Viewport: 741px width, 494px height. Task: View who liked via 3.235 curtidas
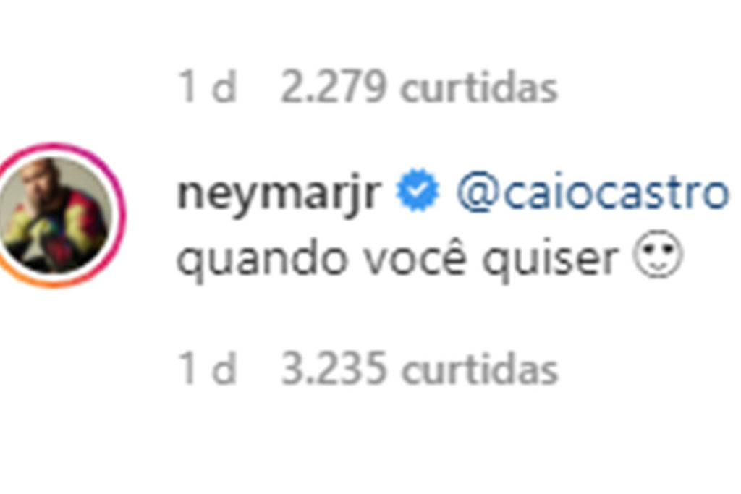tap(420, 369)
